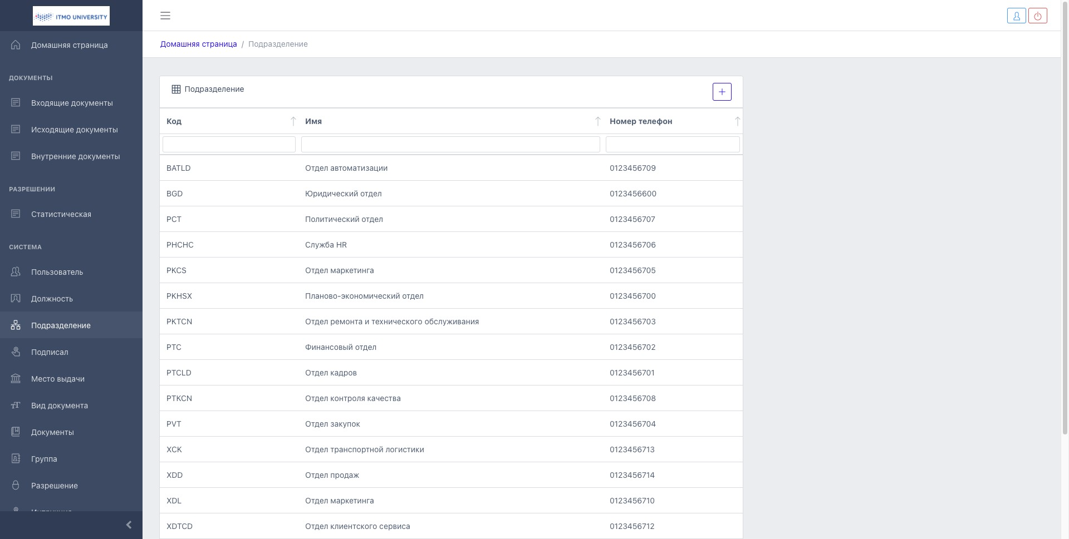Viewport: 1069px width, 539px height.
Task: Focus the Имя filter text box
Action: 450,145
